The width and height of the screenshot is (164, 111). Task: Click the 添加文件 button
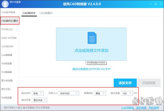125,83
